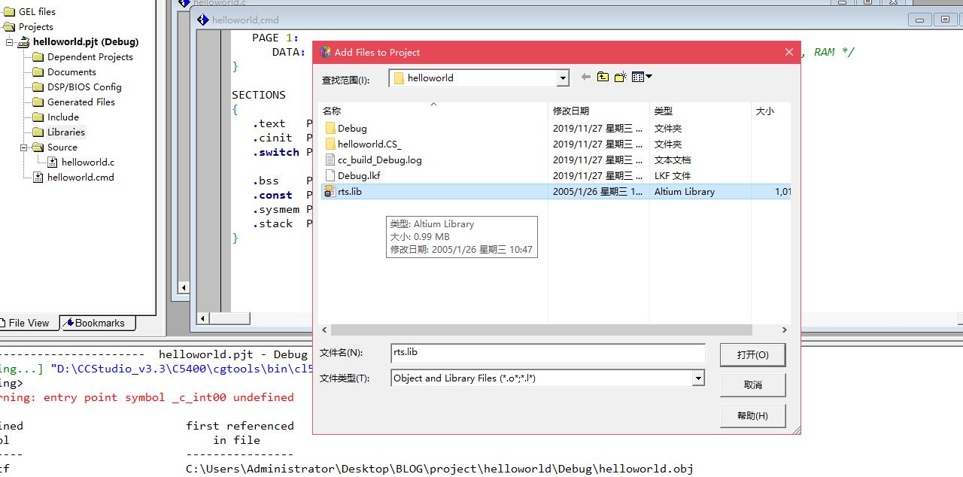Select helloworld.cmd in the project tree
This screenshot has width=963, height=477.
80,178
